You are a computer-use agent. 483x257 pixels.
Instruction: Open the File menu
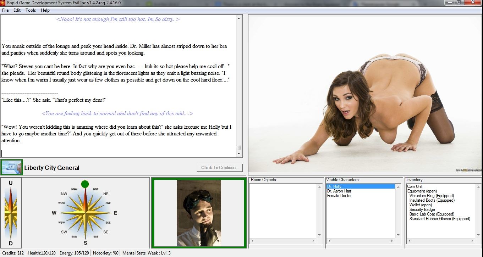pos(5,10)
